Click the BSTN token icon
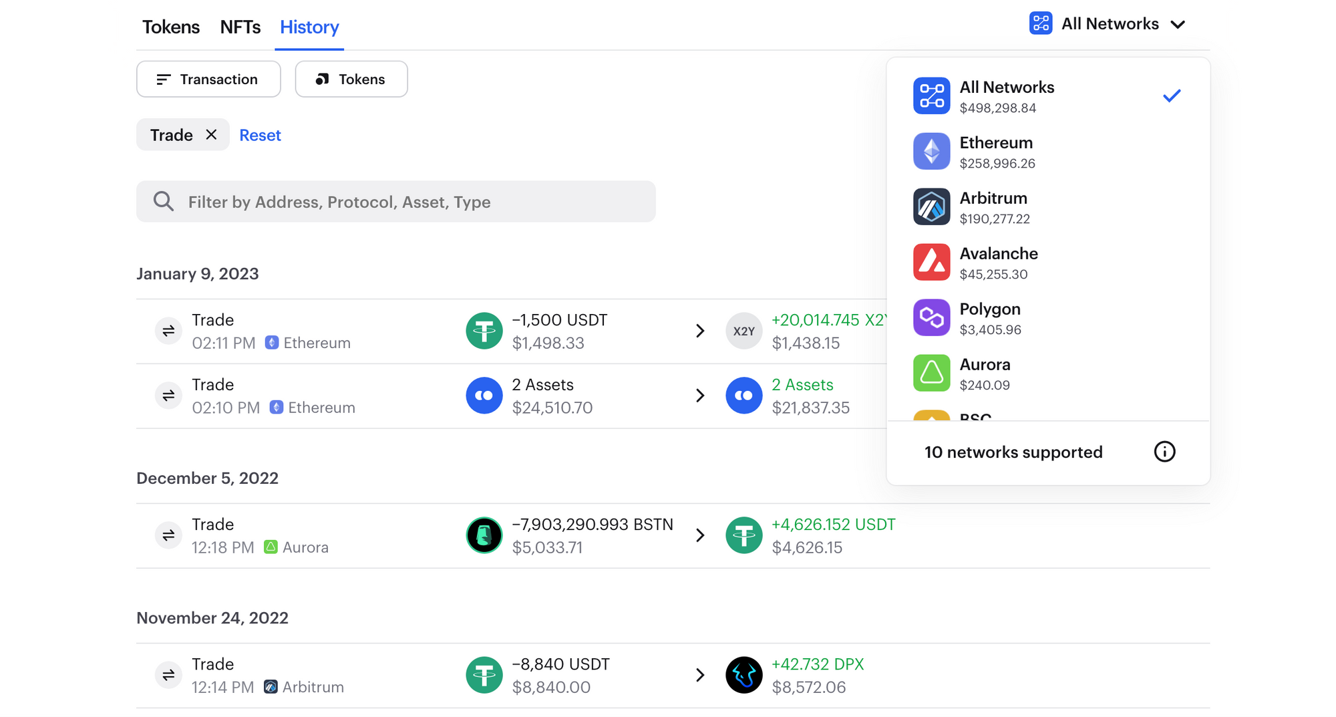 484,535
